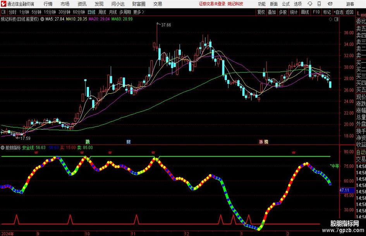
Task: Open the 问小达 menu
Action: (x=118, y=4)
